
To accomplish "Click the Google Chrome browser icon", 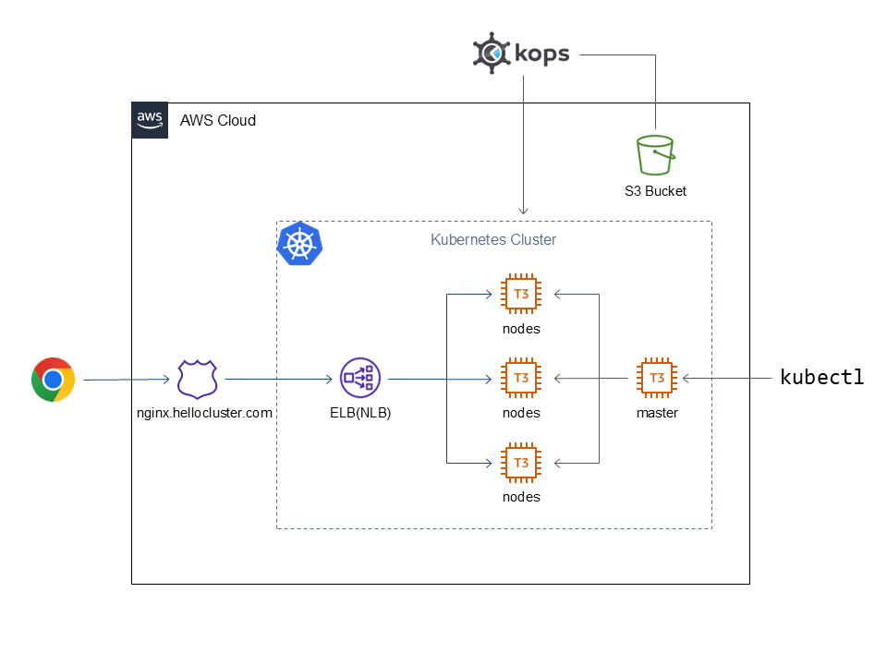I will [x=54, y=379].
